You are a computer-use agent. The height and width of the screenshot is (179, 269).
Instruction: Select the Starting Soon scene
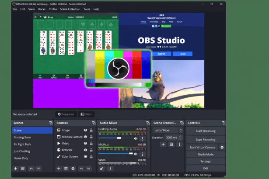(x=32, y=138)
